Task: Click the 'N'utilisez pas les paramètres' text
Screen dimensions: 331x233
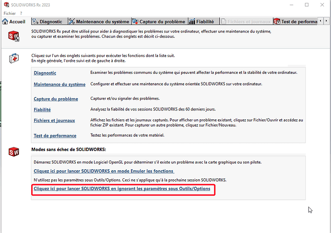Action: click(x=130, y=180)
